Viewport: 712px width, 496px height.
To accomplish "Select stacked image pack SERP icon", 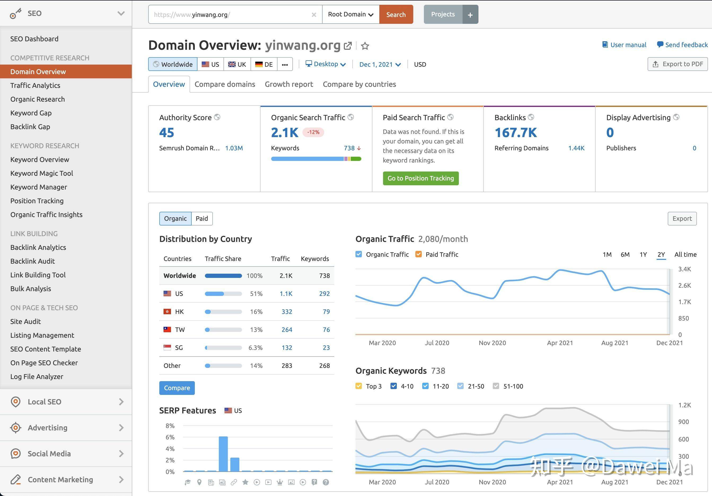I will pos(222,482).
